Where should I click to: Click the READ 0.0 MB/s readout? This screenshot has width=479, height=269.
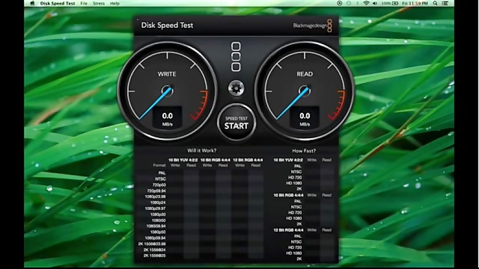coord(304,118)
